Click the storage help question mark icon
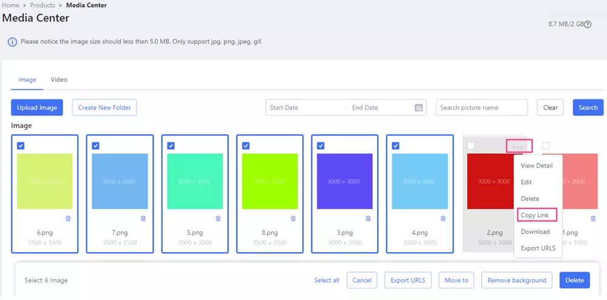Screen dimensions: 607x300 tap(588, 24)
